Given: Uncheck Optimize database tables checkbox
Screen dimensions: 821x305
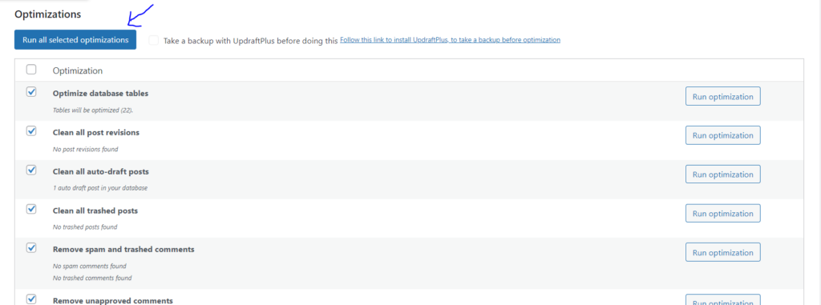Looking at the screenshot, I should coord(31,92).
